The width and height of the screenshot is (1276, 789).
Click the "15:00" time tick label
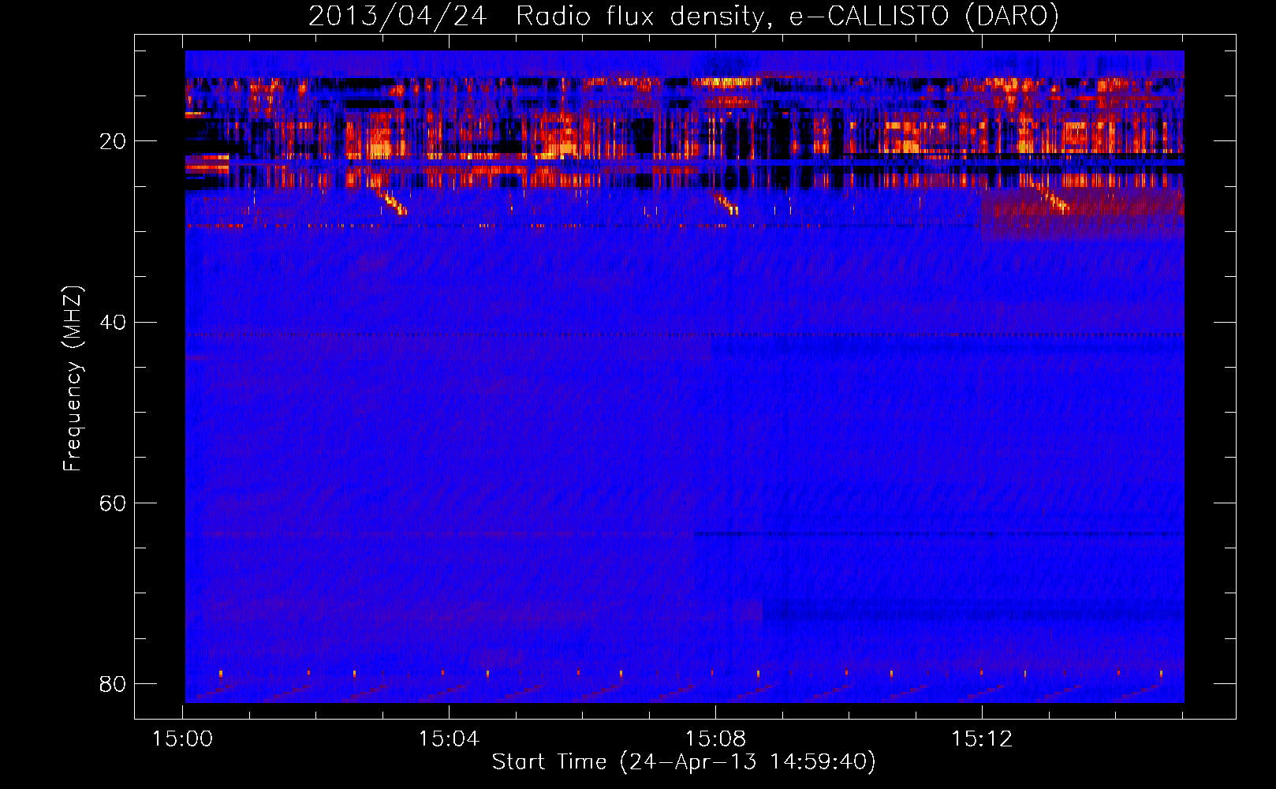[x=183, y=739]
